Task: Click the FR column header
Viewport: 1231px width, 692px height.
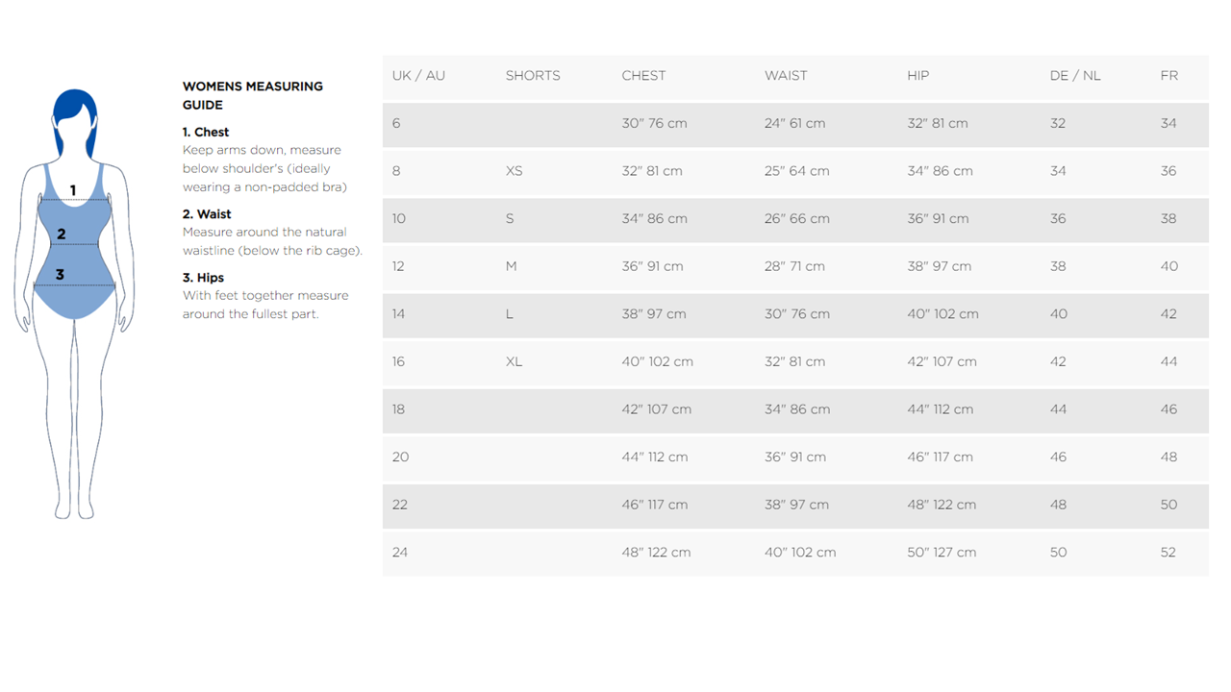Action: tap(1168, 76)
